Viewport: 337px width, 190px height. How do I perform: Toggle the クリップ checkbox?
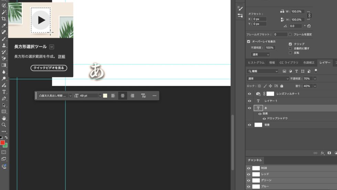[x=290, y=44]
